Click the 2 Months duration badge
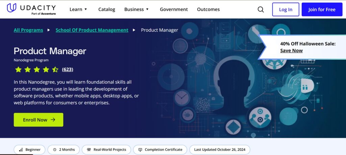This screenshot has width=346, height=155. click(x=64, y=150)
